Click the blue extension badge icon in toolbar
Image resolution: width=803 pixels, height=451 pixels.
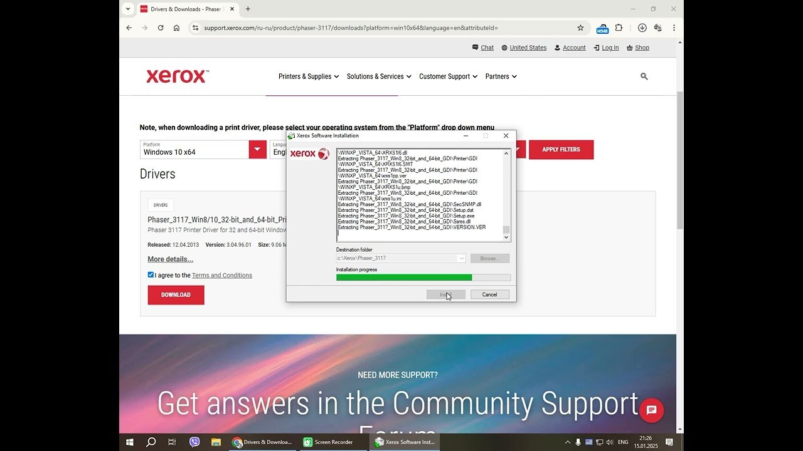602,29
